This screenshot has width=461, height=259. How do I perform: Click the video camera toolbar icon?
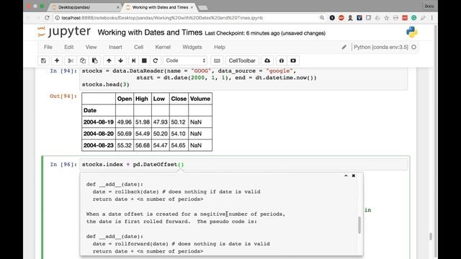click(293, 60)
